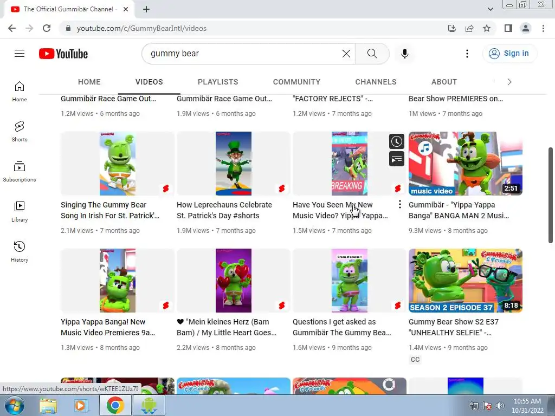Click the Chrome icon on the taskbar

115,405
